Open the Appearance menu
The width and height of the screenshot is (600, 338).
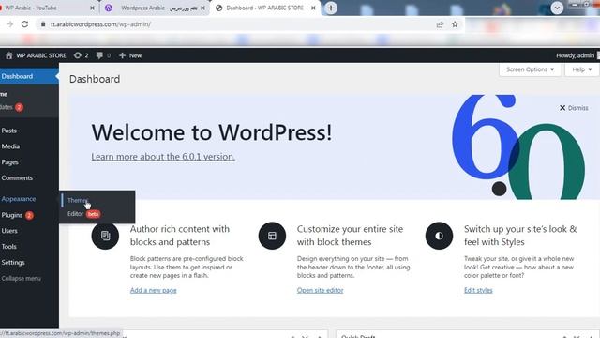(x=28, y=199)
